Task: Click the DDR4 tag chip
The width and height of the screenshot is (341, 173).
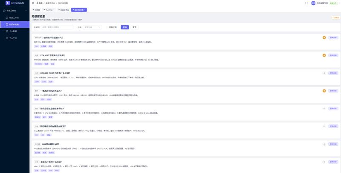Action: point(37,82)
